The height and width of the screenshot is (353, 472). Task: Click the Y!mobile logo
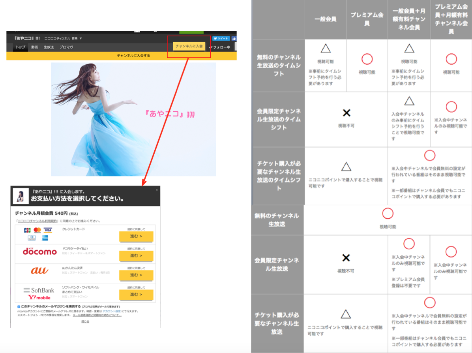click(x=39, y=297)
